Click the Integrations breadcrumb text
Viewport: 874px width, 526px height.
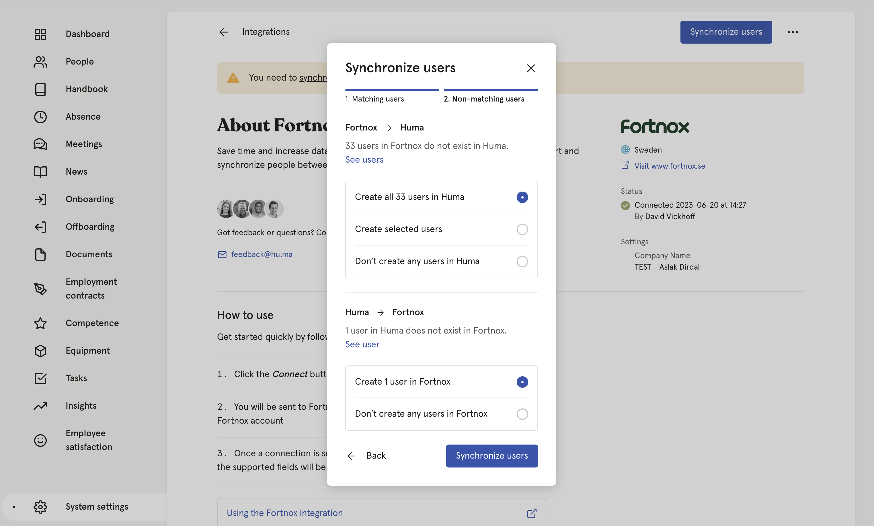pos(266,32)
